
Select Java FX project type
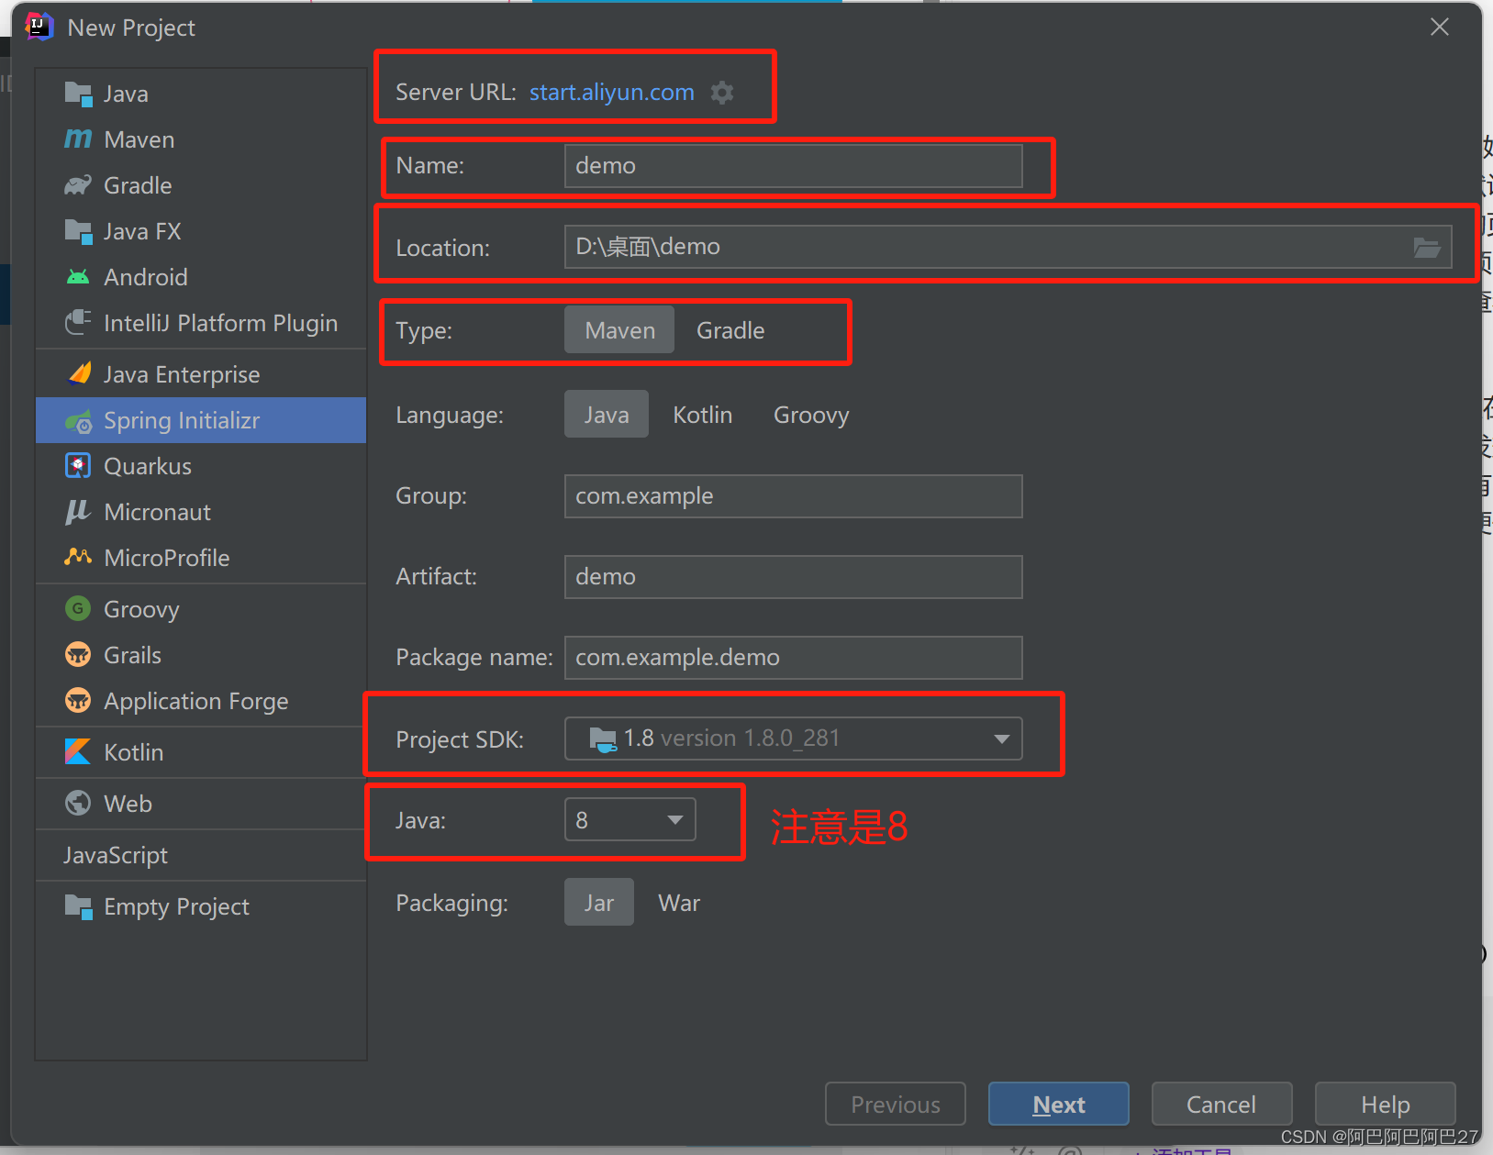coord(201,231)
